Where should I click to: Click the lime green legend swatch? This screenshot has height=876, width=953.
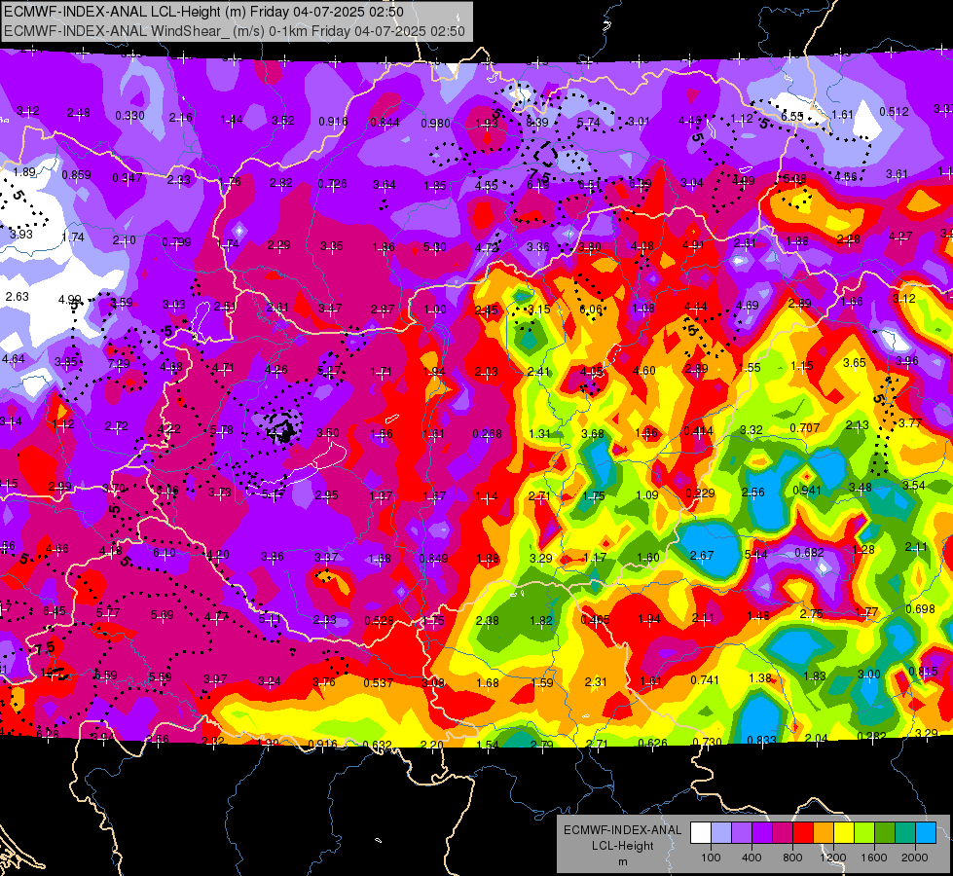(864, 832)
